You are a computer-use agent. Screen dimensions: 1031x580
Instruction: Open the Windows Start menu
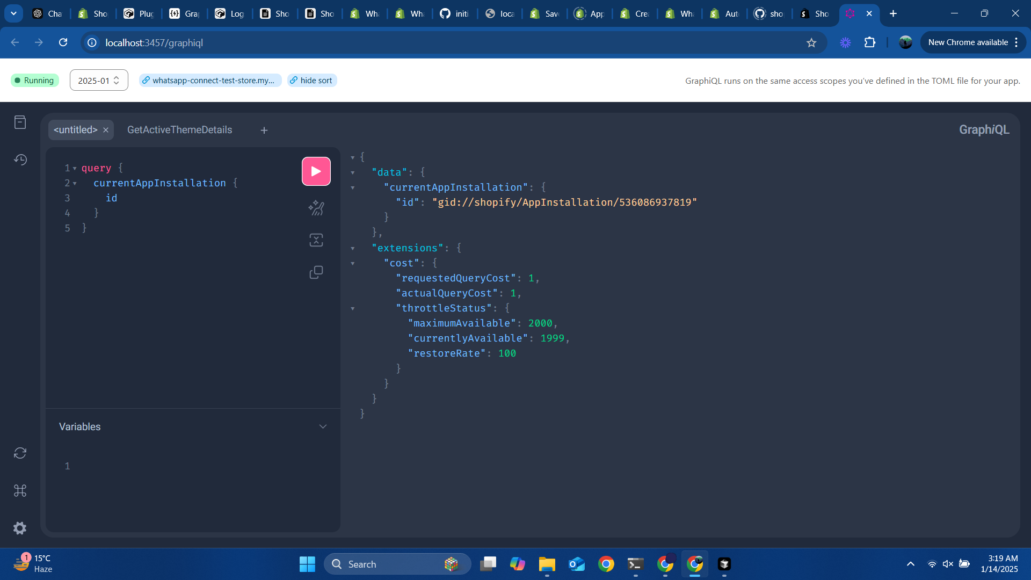tap(307, 564)
